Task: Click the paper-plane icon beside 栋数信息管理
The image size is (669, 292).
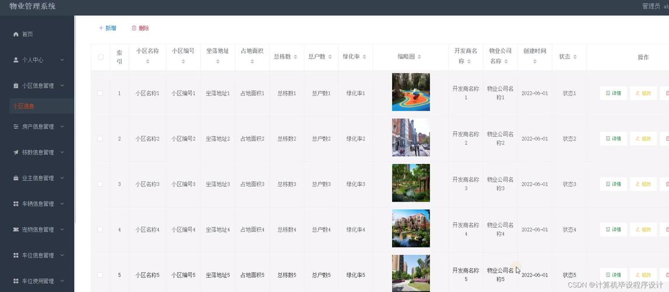Action: 16,152
